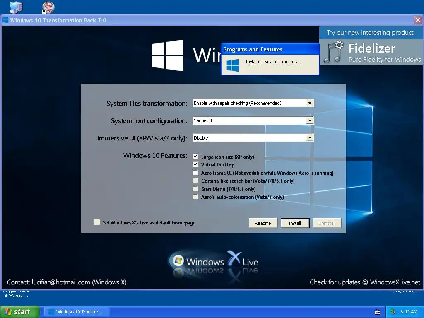Click the Fidelizer Pure Fidelity advertisement banner

coord(371,52)
